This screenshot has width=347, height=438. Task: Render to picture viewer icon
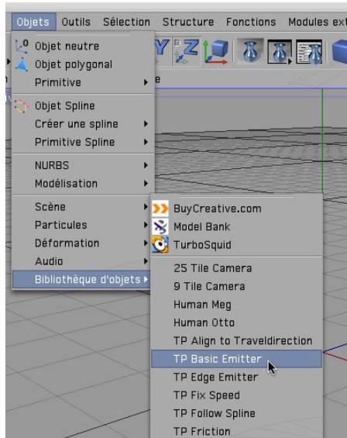coord(280,52)
